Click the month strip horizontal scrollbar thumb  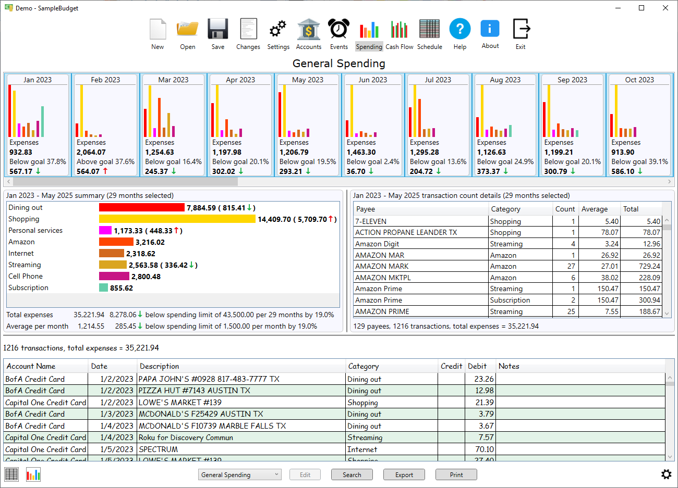[x=125, y=182]
